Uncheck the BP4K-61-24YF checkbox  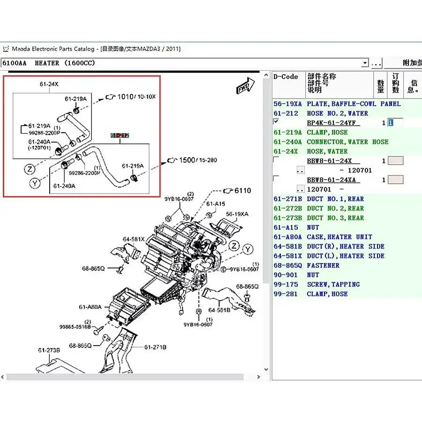point(276,121)
